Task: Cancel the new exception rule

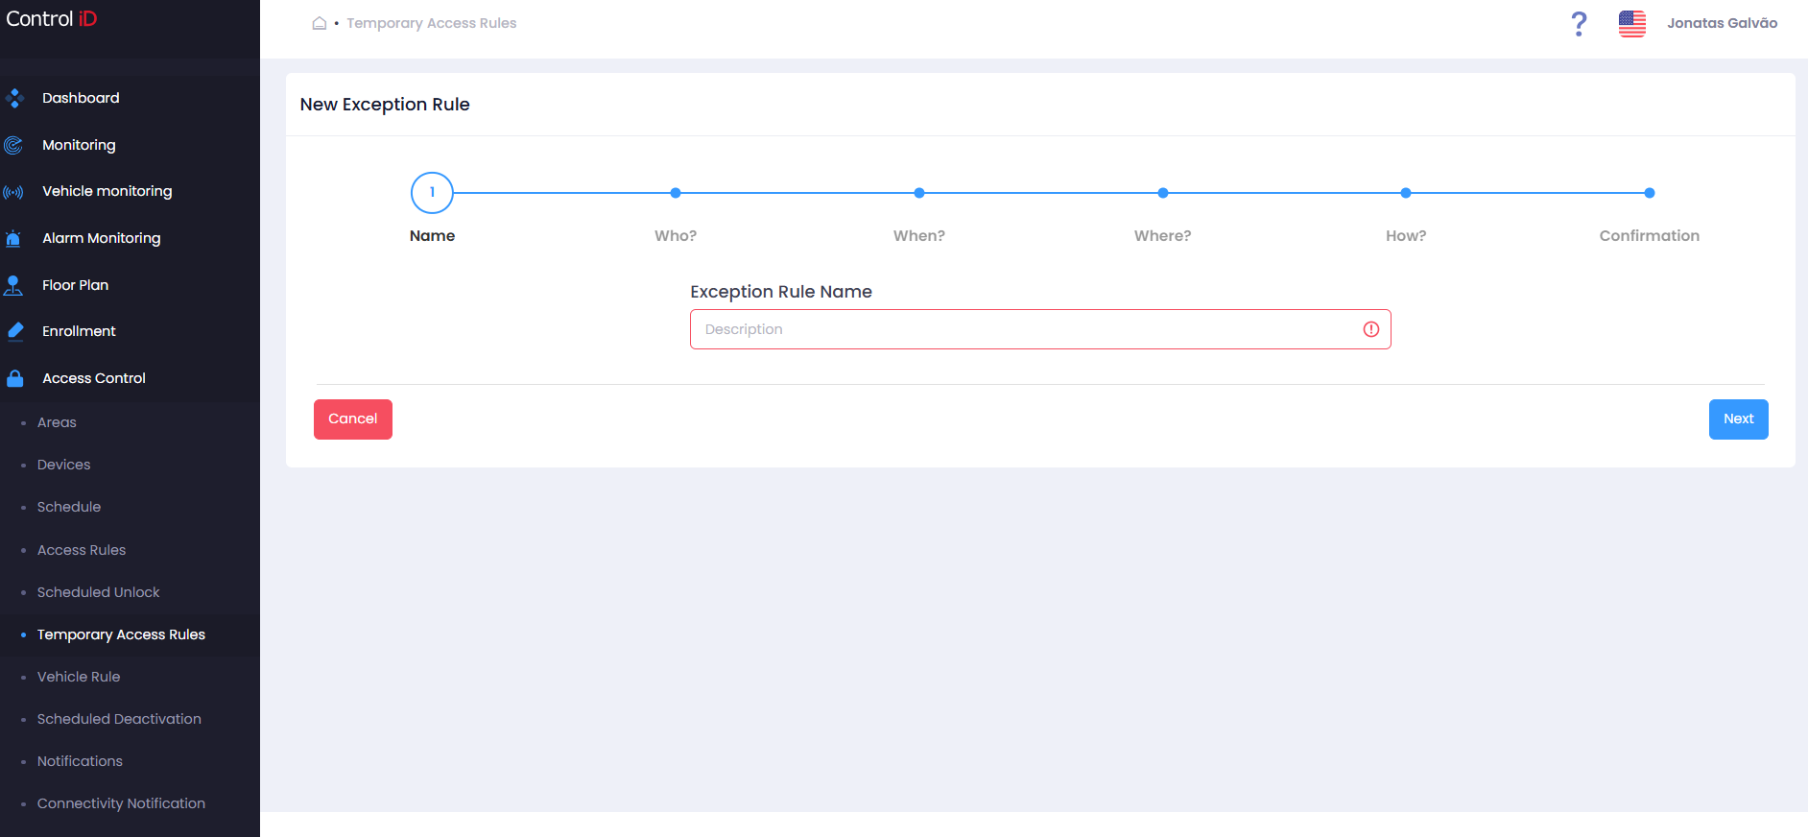Action: click(x=353, y=419)
